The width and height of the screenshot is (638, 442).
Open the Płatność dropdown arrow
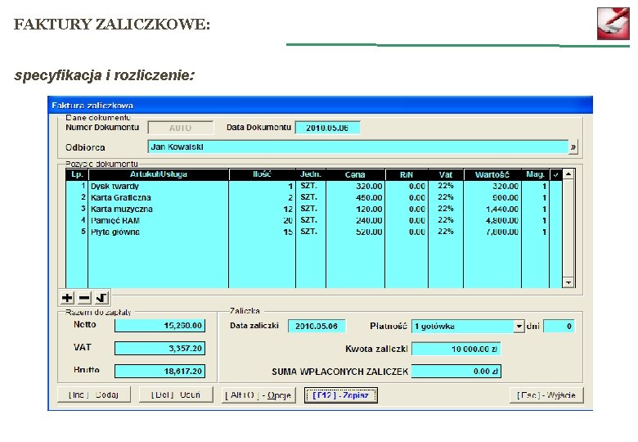click(x=519, y=327)
